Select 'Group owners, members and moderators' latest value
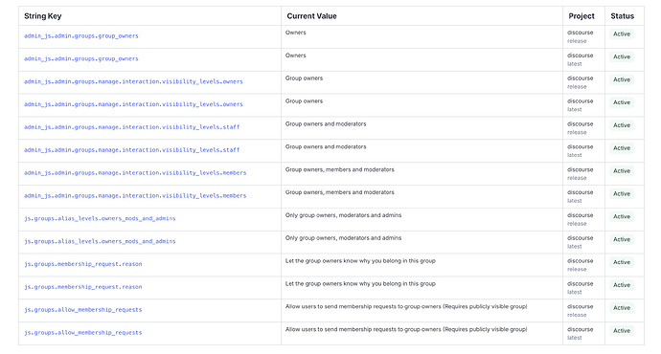The height and width of the screenshot is (354, 661). pos(340,192)
